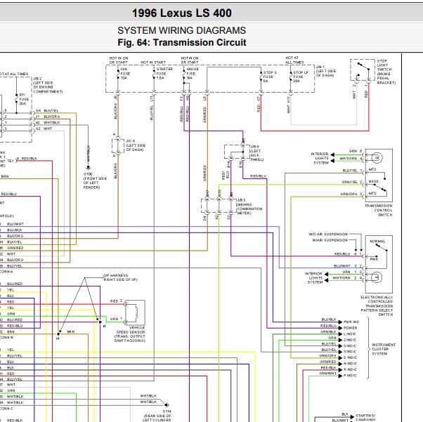
Task: Click the INSTRUMENT CLUSTER SYSTEM label
Action: 384,349
